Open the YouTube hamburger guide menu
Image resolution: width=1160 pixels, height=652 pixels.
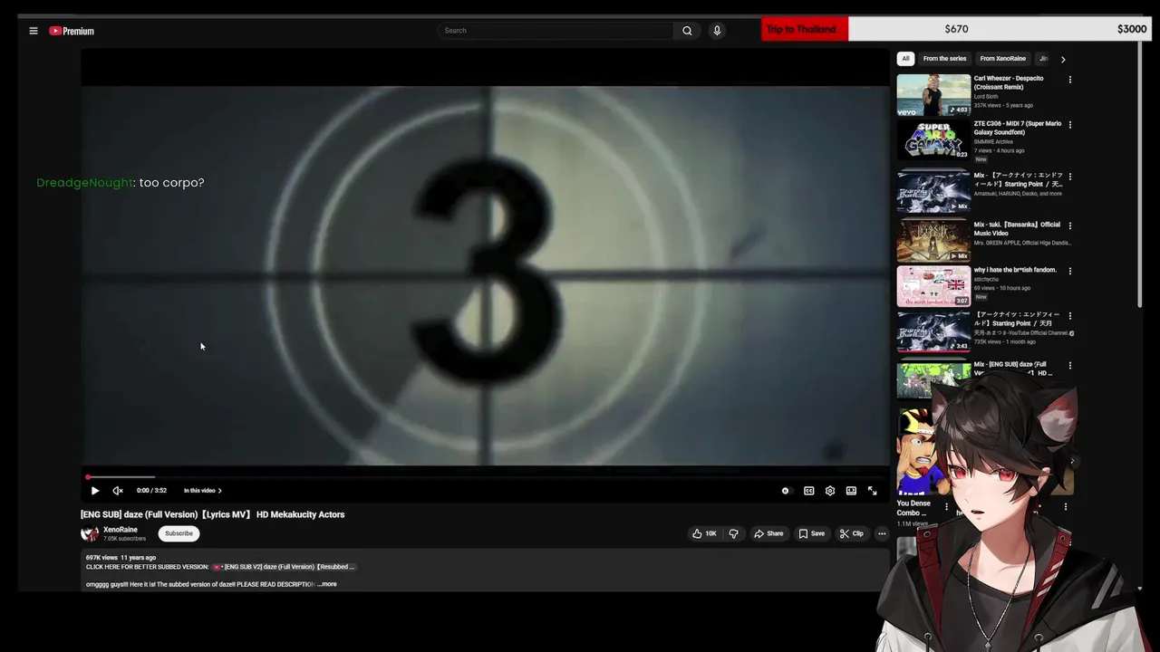point(34,31)
